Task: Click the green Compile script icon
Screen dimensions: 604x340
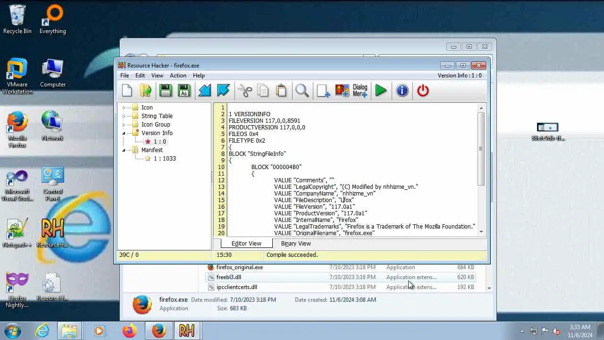Action: [x=381, y=90]
